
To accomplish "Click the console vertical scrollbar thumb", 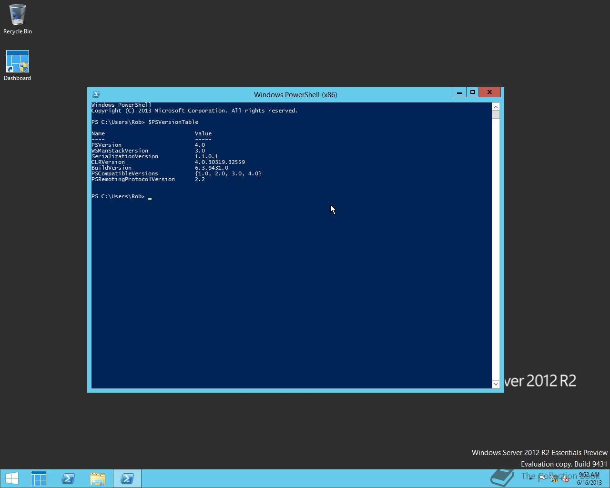I will point(496,114).
